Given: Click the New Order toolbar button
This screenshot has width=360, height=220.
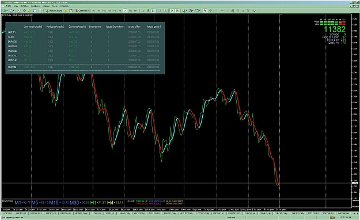Looking at the screenshot, I should (x=54, y=10).
